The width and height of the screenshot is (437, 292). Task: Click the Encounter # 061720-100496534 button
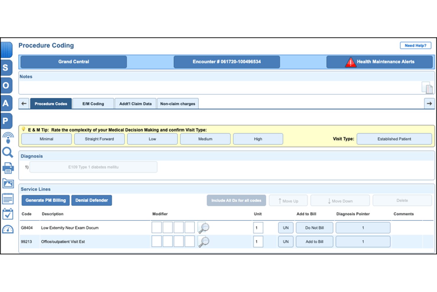point(227,62)
